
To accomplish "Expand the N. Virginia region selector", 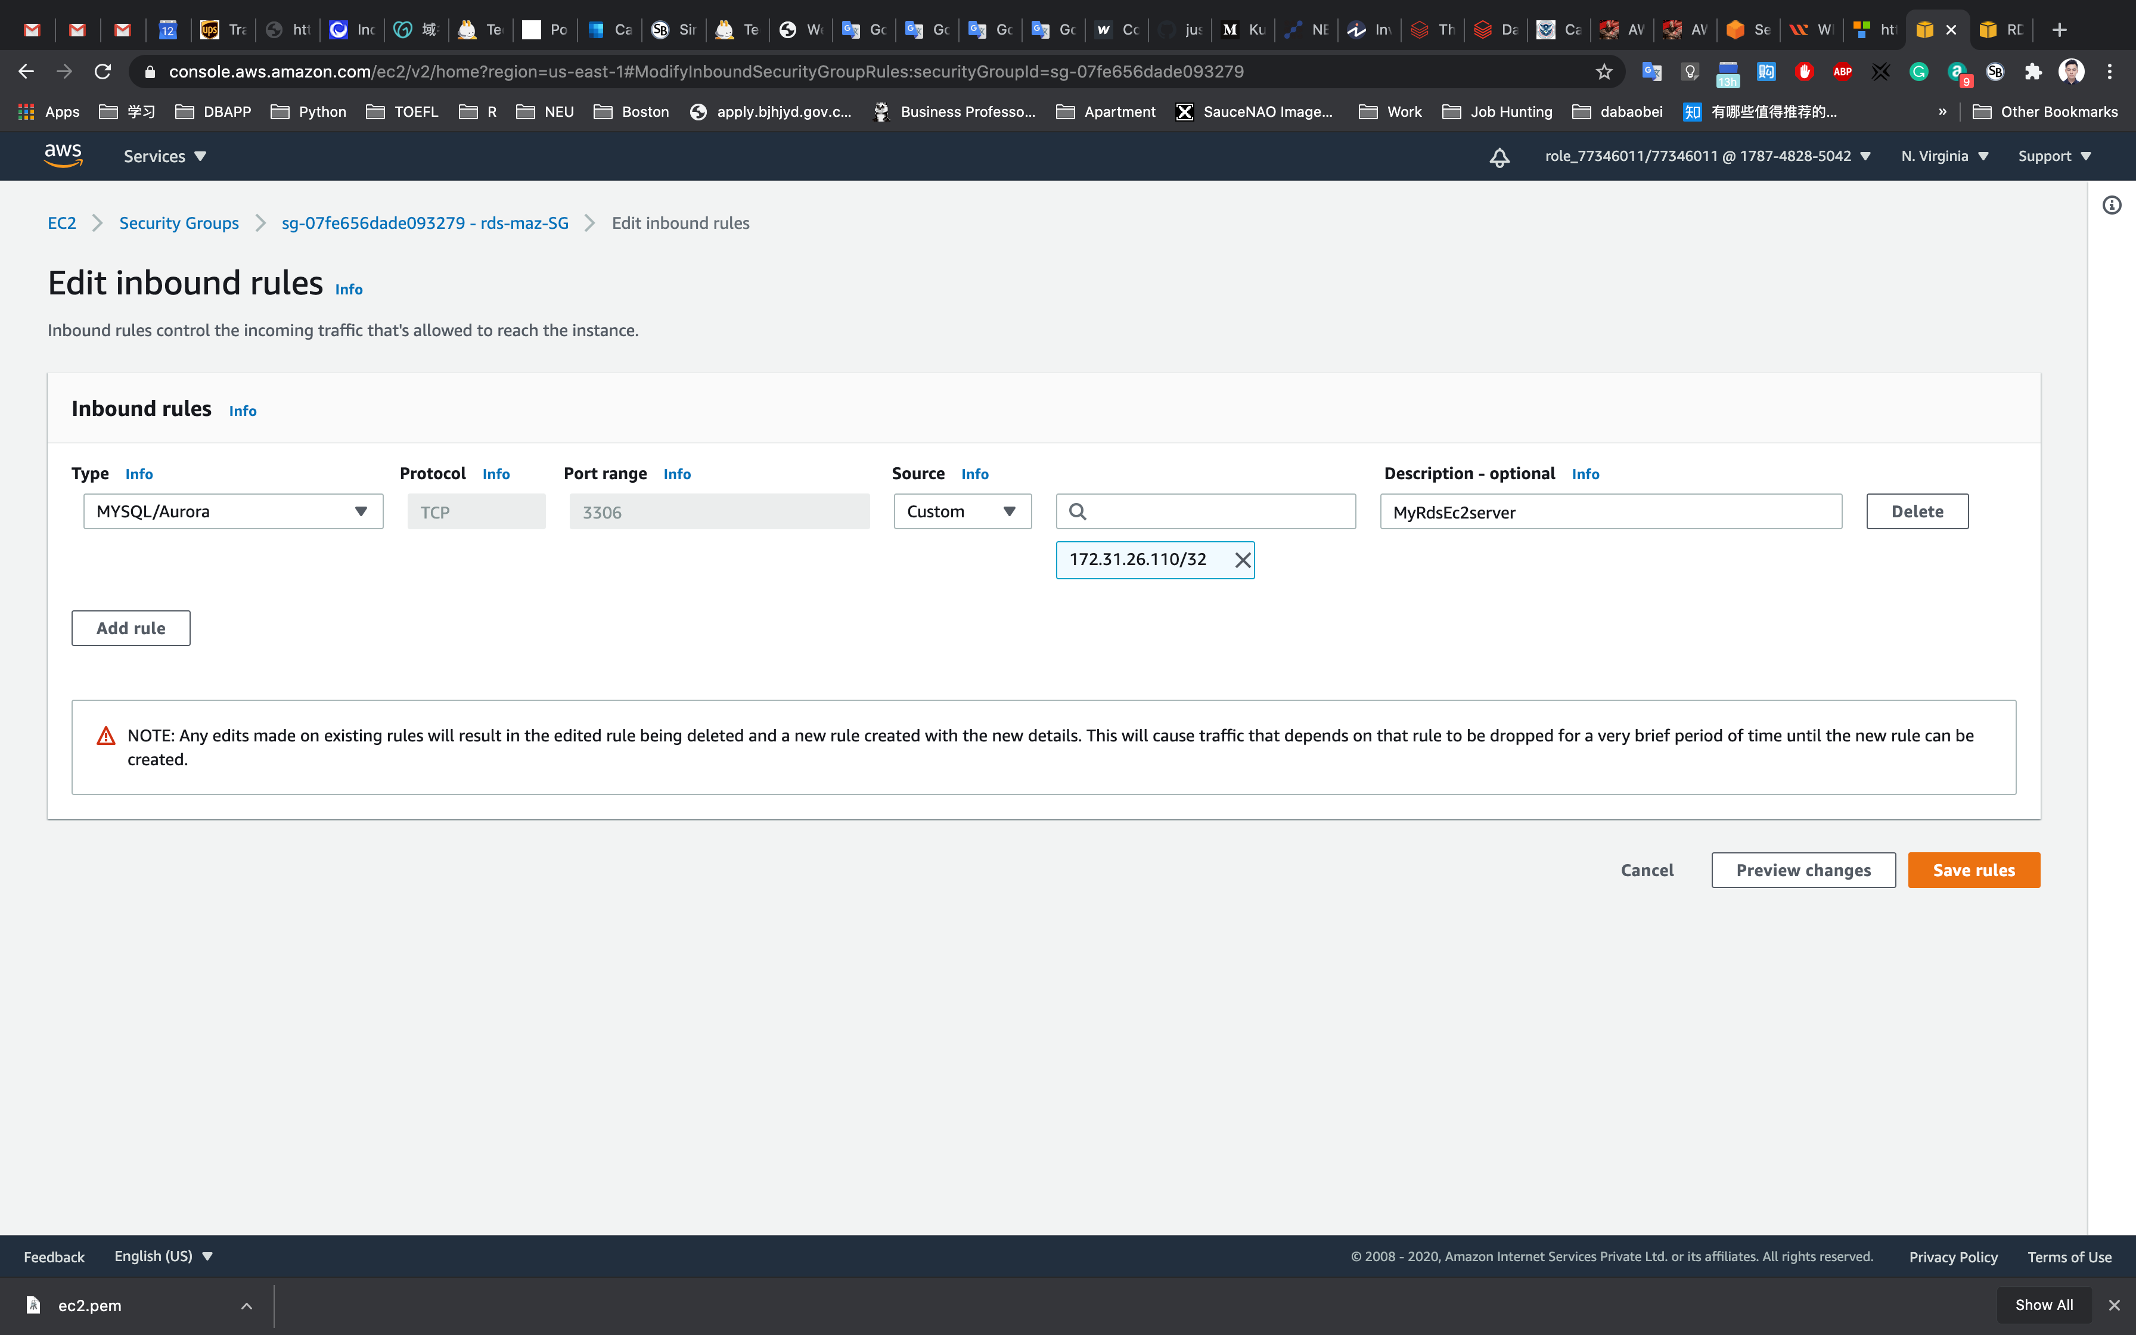I will point(1943,156).
